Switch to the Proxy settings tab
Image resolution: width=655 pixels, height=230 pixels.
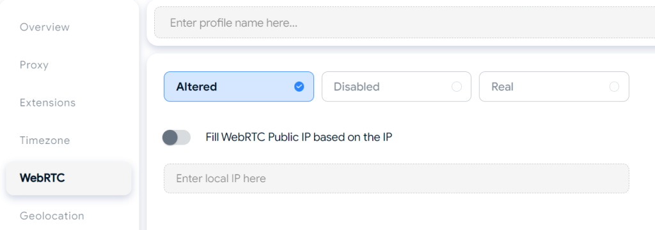(x=35, y=65)
